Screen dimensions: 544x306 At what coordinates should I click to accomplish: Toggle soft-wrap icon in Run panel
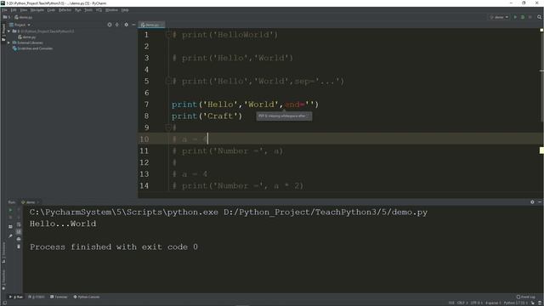click(x=19, y=224)
